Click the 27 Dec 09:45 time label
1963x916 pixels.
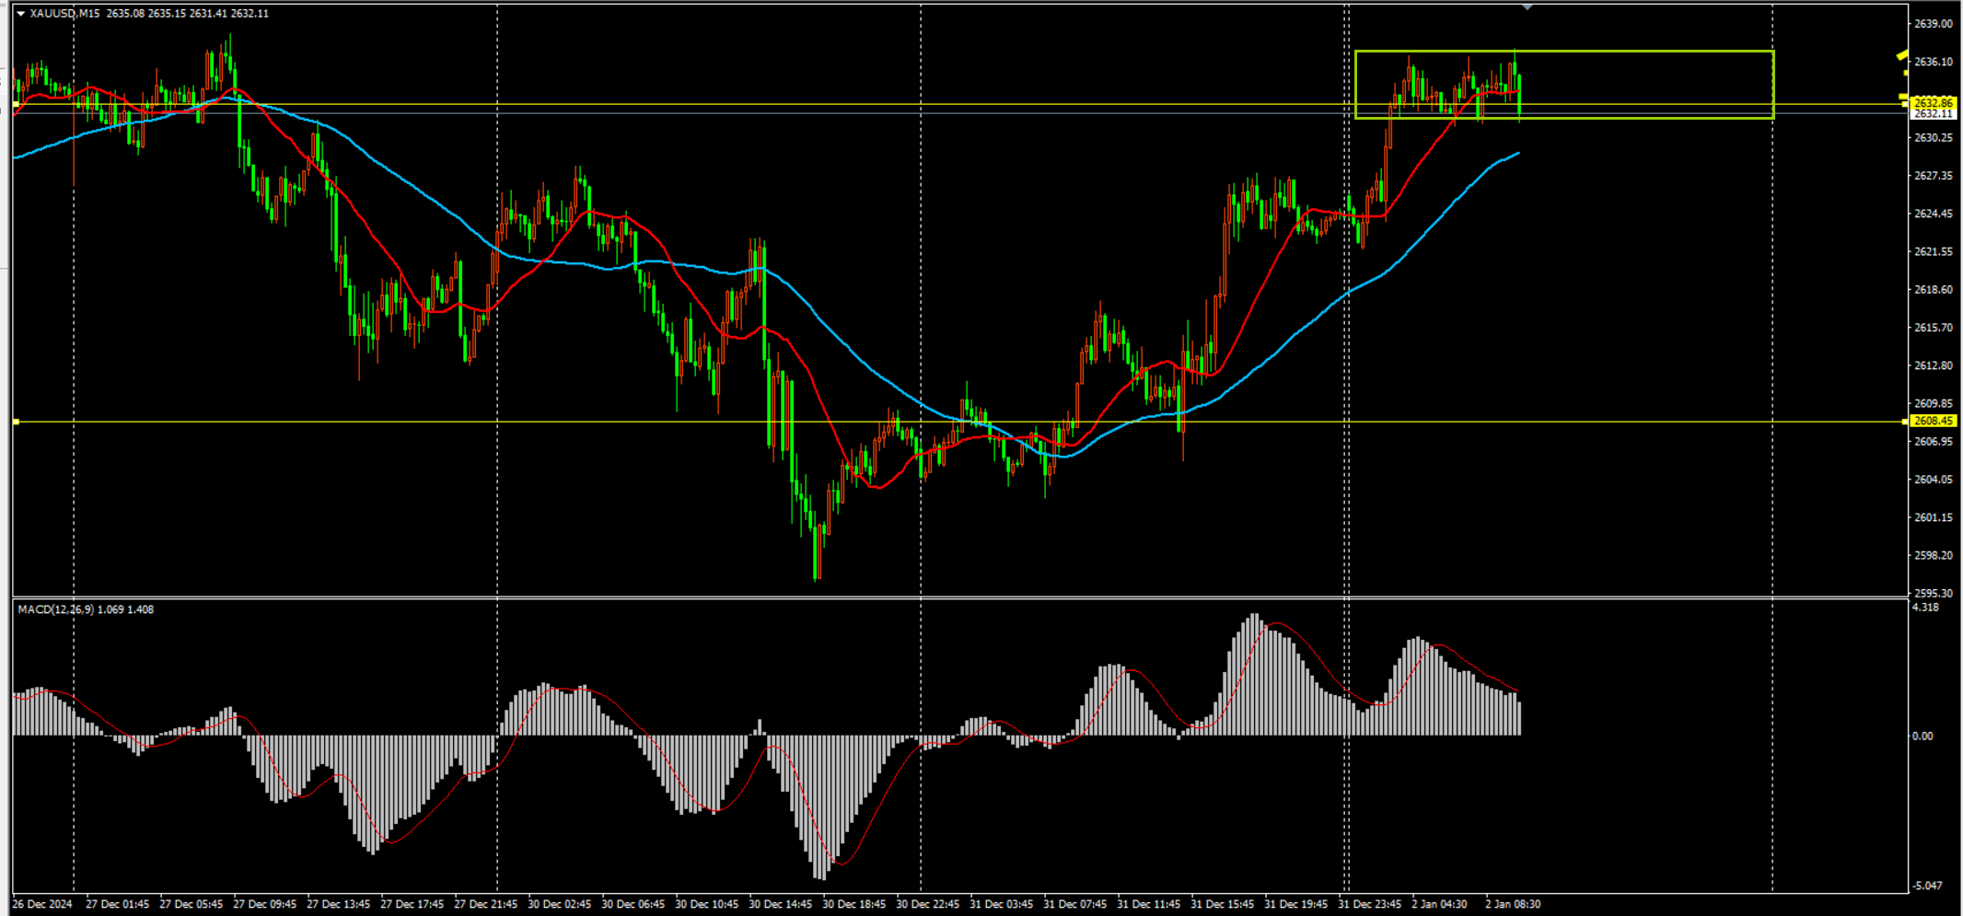click(264, 904)
